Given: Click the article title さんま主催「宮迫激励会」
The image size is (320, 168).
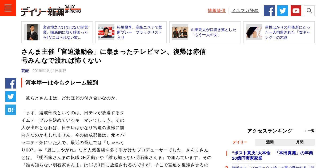Looking at the screenshot, I should [x=114, y=56].
